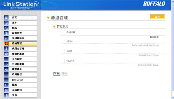
Task: Click the 群組名稱 column header
Action: (71, 32)
